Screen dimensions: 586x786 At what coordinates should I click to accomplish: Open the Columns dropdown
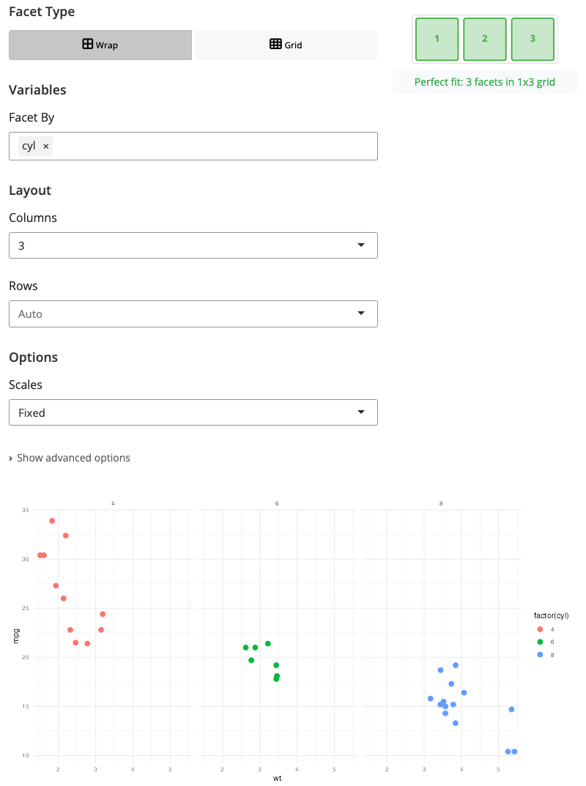193,245
